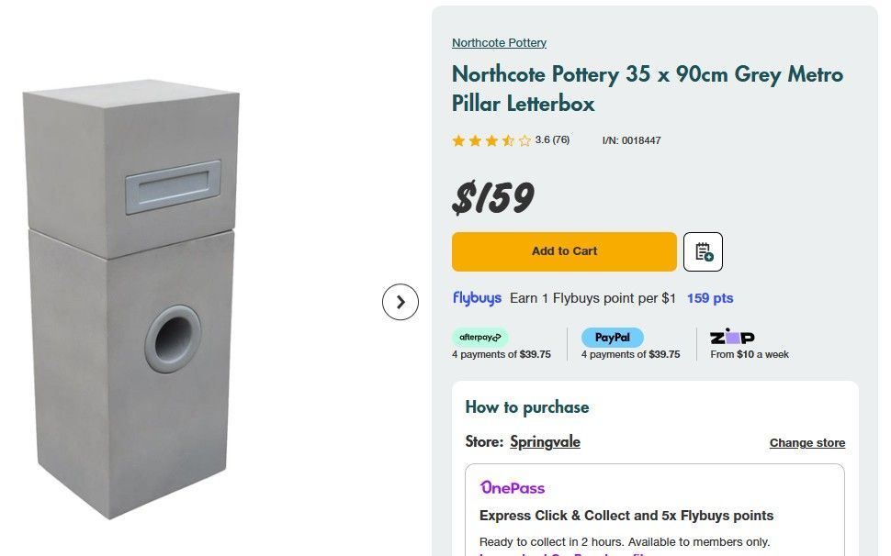Click the Flybuys logo

click(477, 298)
